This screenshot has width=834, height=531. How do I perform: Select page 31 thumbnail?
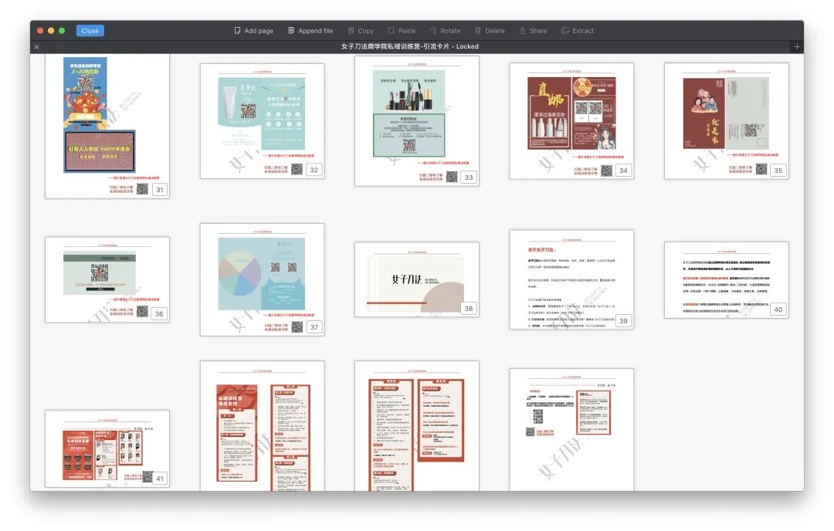tap(107, 126)
